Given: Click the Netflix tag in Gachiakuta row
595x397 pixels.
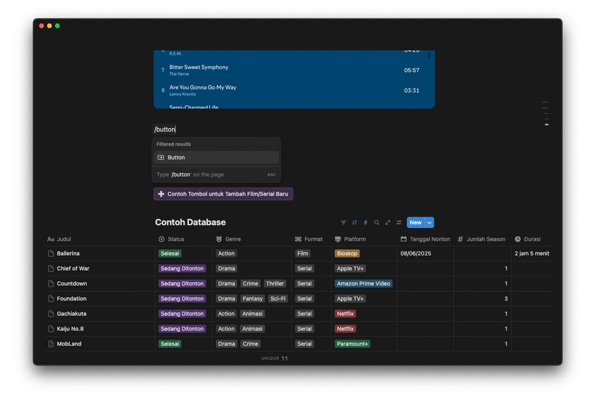Looking at the screenshot, I should [345, 314].
